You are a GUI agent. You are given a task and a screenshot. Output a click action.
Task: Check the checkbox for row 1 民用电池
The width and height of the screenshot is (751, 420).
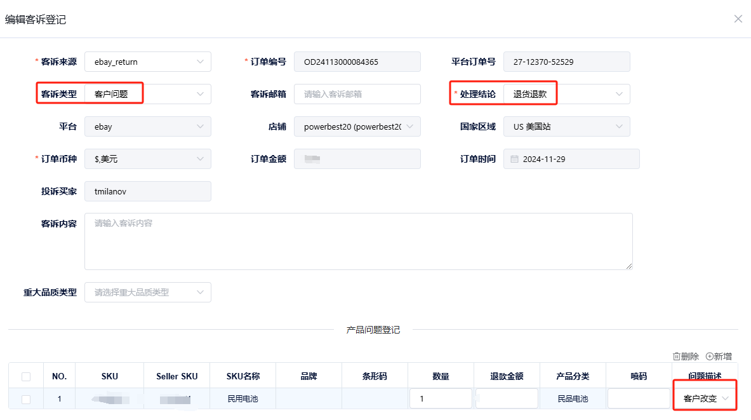tap(25, 398)
